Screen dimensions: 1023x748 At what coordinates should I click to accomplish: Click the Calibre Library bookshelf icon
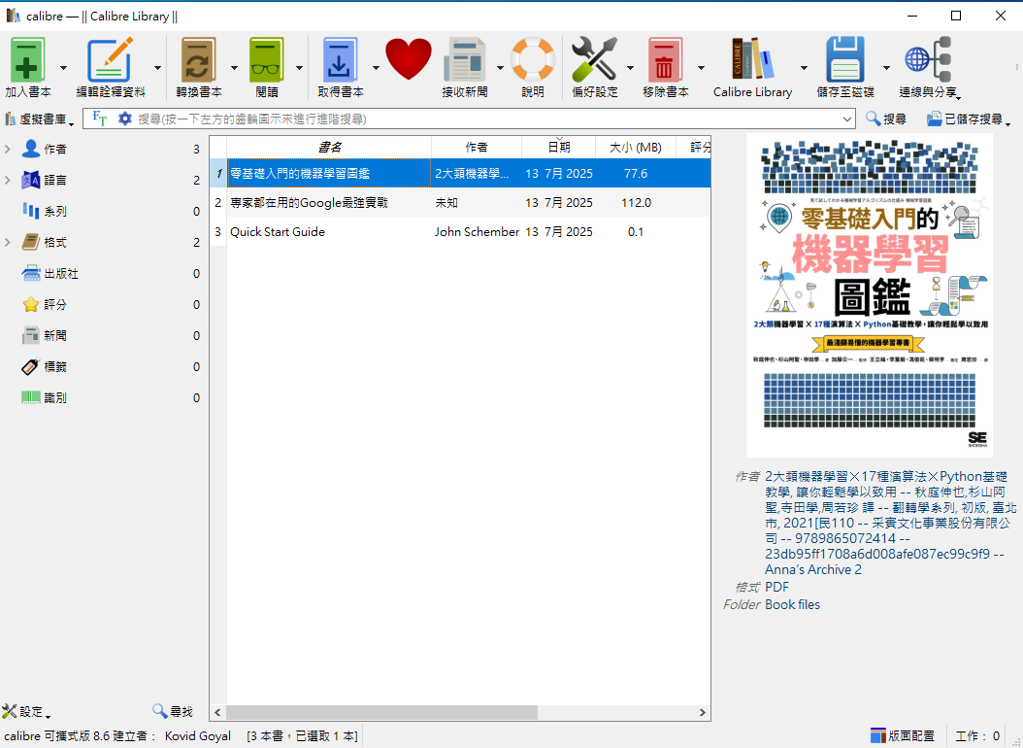click(752, 60)
